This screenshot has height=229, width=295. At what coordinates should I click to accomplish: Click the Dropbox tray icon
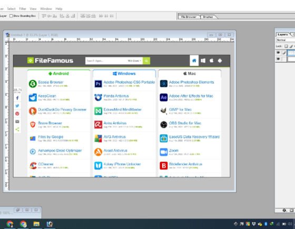point(254,224)
